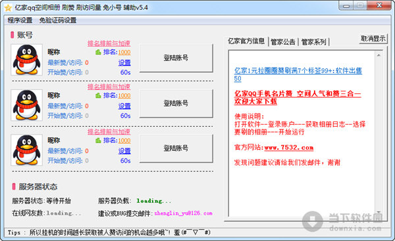Minimize the application window
395x241 pixels.
(x=346, y=5)
